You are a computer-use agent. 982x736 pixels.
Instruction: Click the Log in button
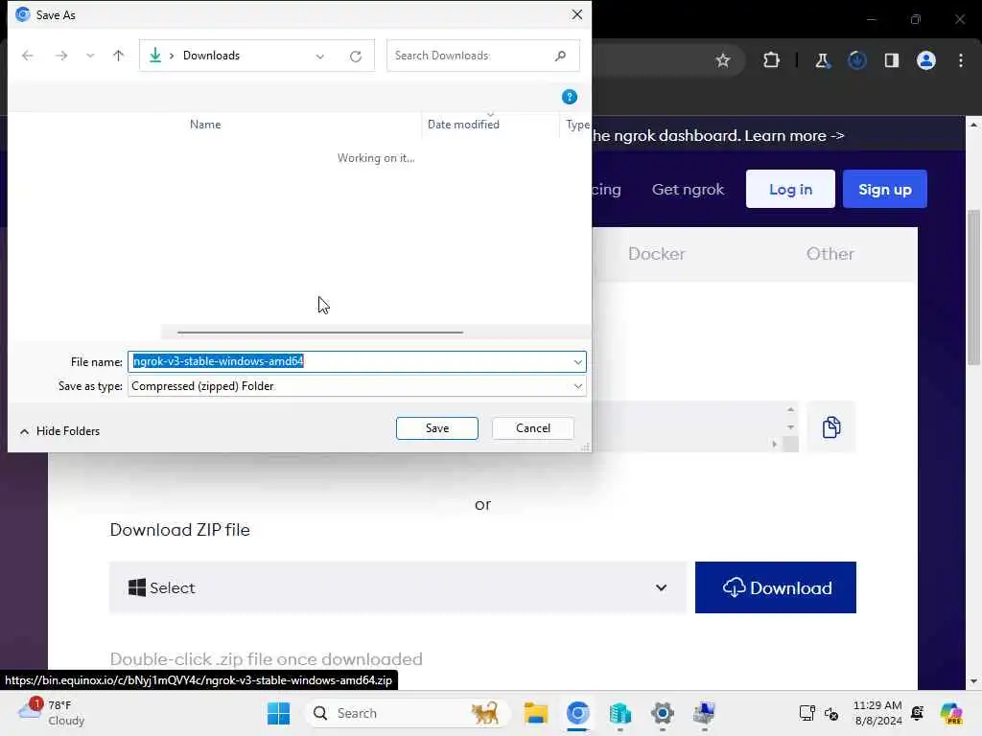(790, 189)
